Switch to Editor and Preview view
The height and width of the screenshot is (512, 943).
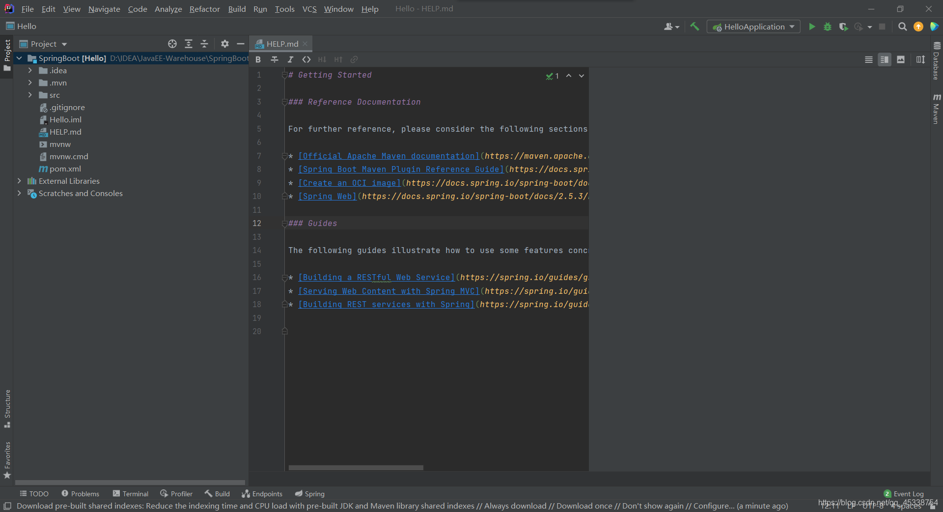click(885, 59)
